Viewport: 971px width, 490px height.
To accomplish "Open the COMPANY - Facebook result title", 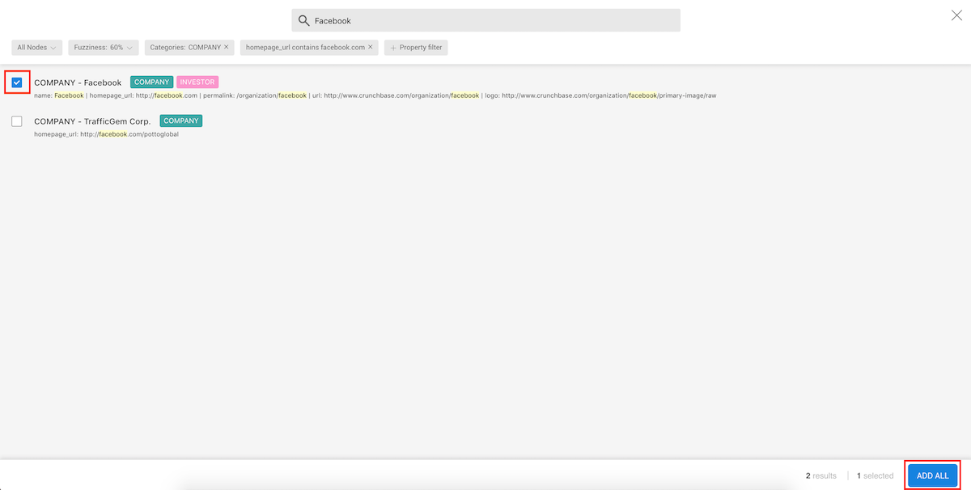I will click(78, 83).
